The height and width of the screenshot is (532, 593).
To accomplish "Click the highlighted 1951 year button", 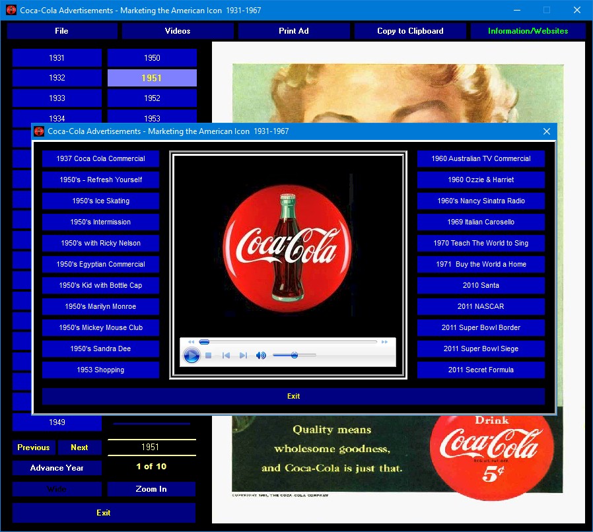I will click(152, 78).
